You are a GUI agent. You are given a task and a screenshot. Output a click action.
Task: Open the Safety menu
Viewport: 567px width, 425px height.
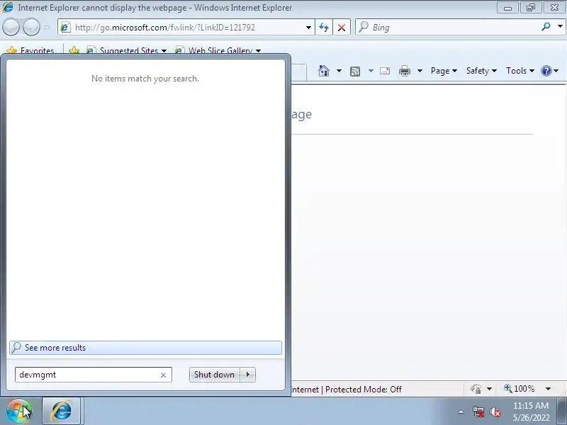pyautogui.click(x=481, y=71)
